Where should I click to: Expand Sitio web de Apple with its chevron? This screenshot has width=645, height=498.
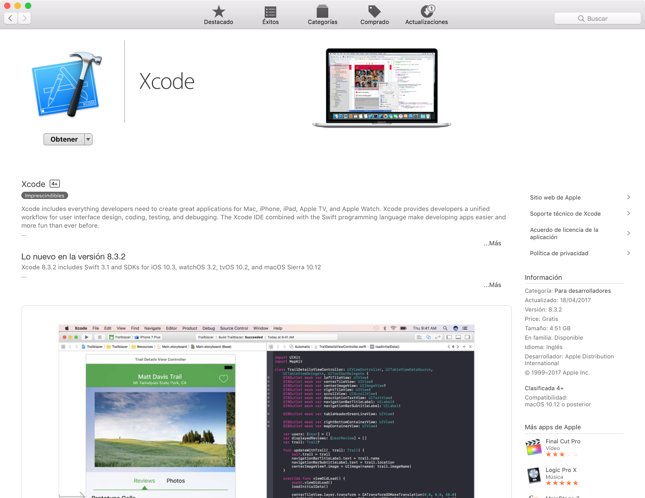[629, 197]
